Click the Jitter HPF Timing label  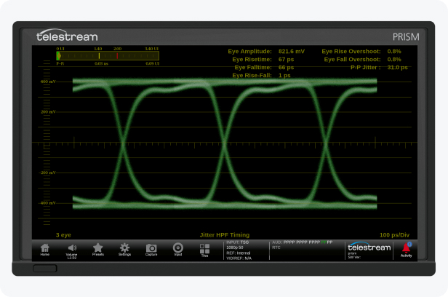[x=225, y=235]
